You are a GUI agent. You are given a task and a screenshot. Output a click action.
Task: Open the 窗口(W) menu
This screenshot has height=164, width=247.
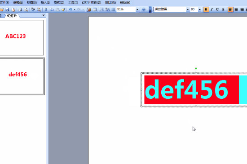[x=110, y=3]
